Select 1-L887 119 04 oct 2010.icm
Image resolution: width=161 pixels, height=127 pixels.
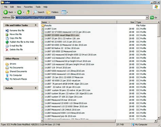(58, 68)
